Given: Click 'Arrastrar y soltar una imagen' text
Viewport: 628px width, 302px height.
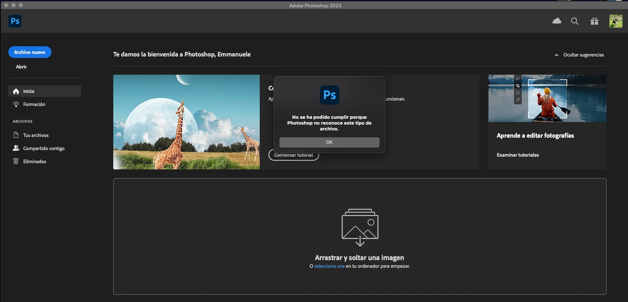Looking at the screenshot, I should (x=360, y=258).
